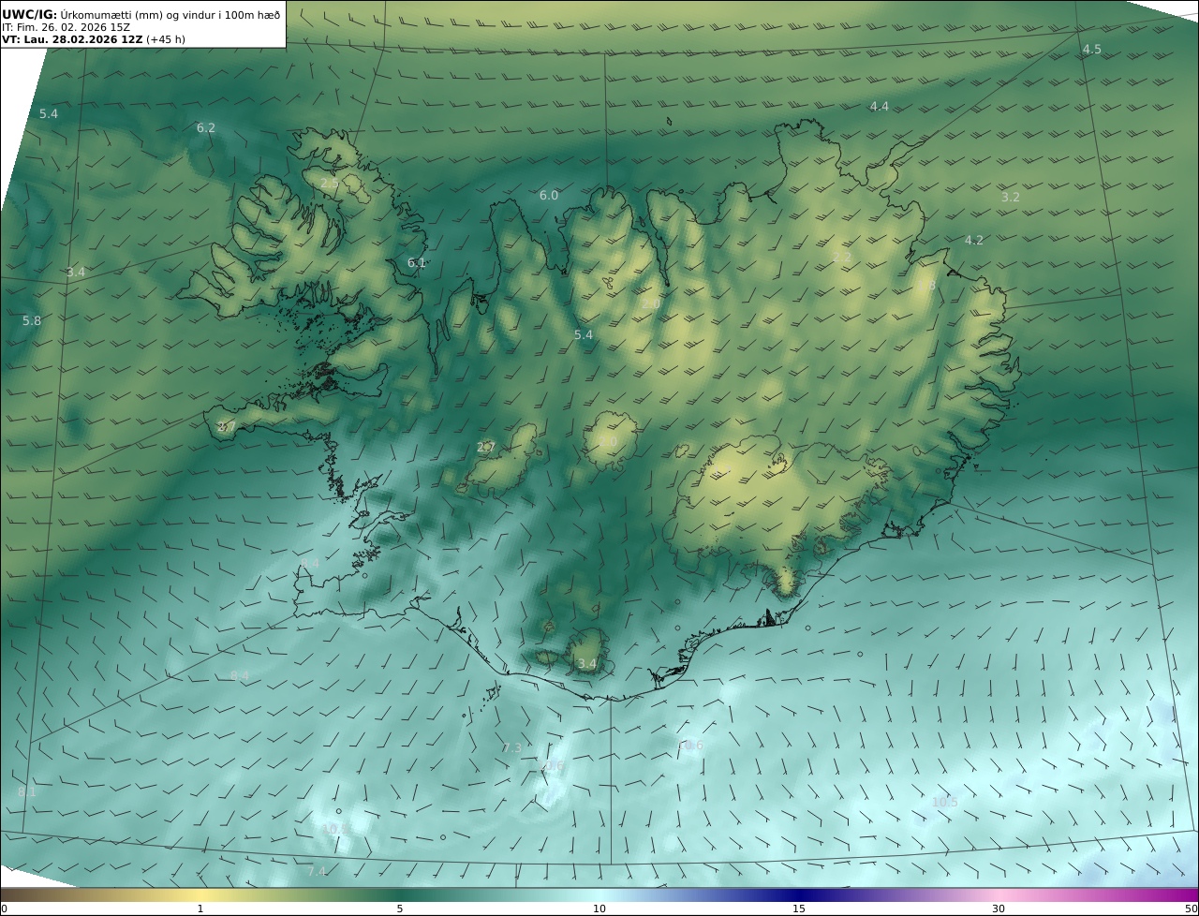Click the 6.2 value label
Screen dimensions: 1199x916
(206, 127)
